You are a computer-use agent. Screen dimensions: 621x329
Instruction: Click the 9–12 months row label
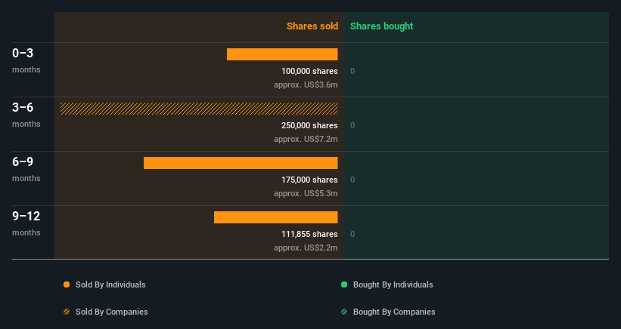click(26, 223)
